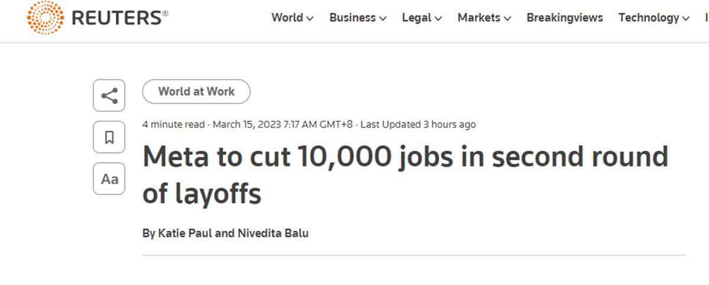
Task: Open the Aa text size control
Action: point(109,179)
